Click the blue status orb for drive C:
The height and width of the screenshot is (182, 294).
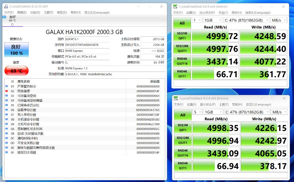(4, 17)
